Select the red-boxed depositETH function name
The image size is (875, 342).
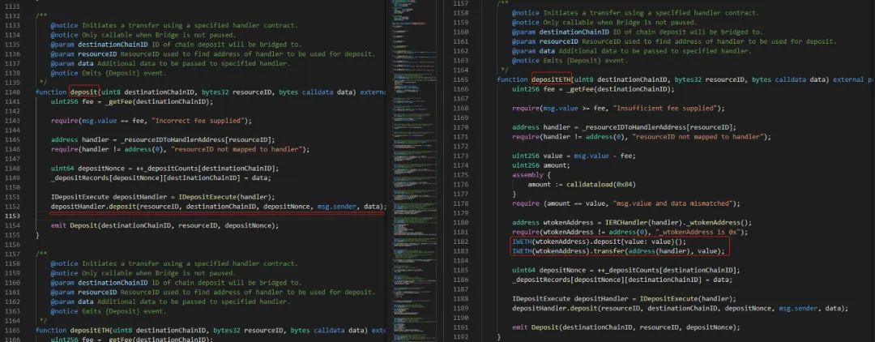click(552, 79)
